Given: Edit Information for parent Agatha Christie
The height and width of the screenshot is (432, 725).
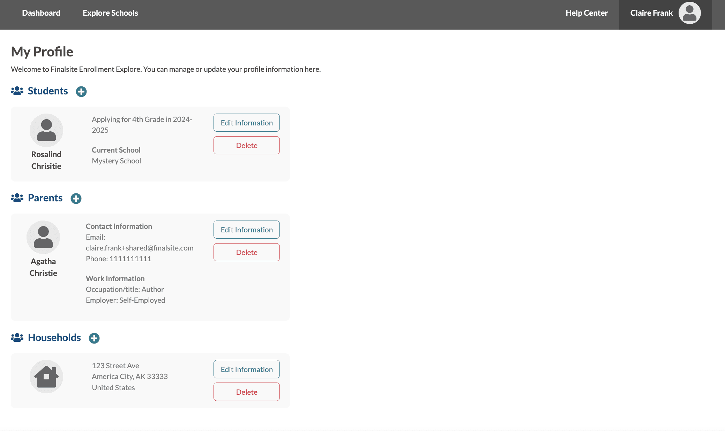Looking at the screenshot, I should [x=247, y=230].
